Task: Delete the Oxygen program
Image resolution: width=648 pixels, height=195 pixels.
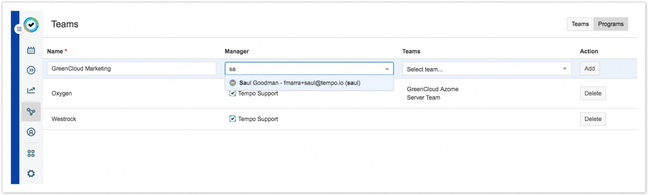Action: point(593,93)
